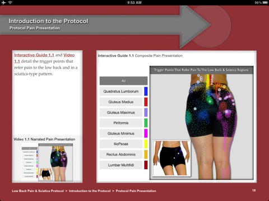The height and width of the screenshot is (201, 269).
Task: Select the Gluteus Medius button
Action: click(121, 102)
